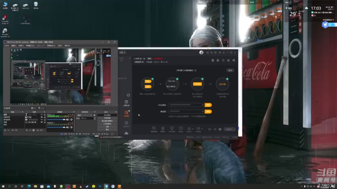
Task: Open notification bell in streaming app
Action: [x=228, y=60]
